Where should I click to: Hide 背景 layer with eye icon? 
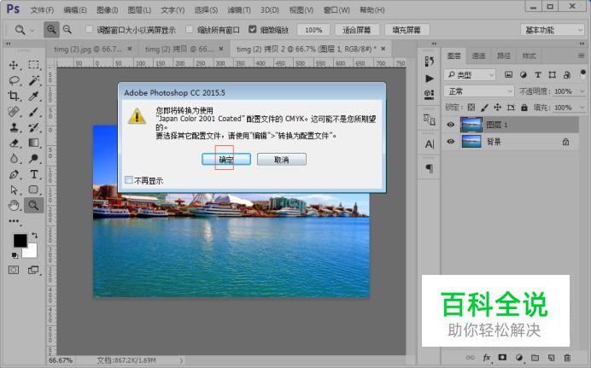[450, 142]
